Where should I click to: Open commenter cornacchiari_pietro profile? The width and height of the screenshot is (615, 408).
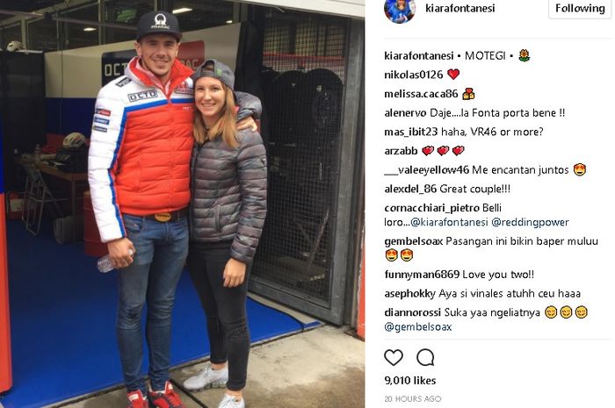pyautogui.click(x=432, y=208)
